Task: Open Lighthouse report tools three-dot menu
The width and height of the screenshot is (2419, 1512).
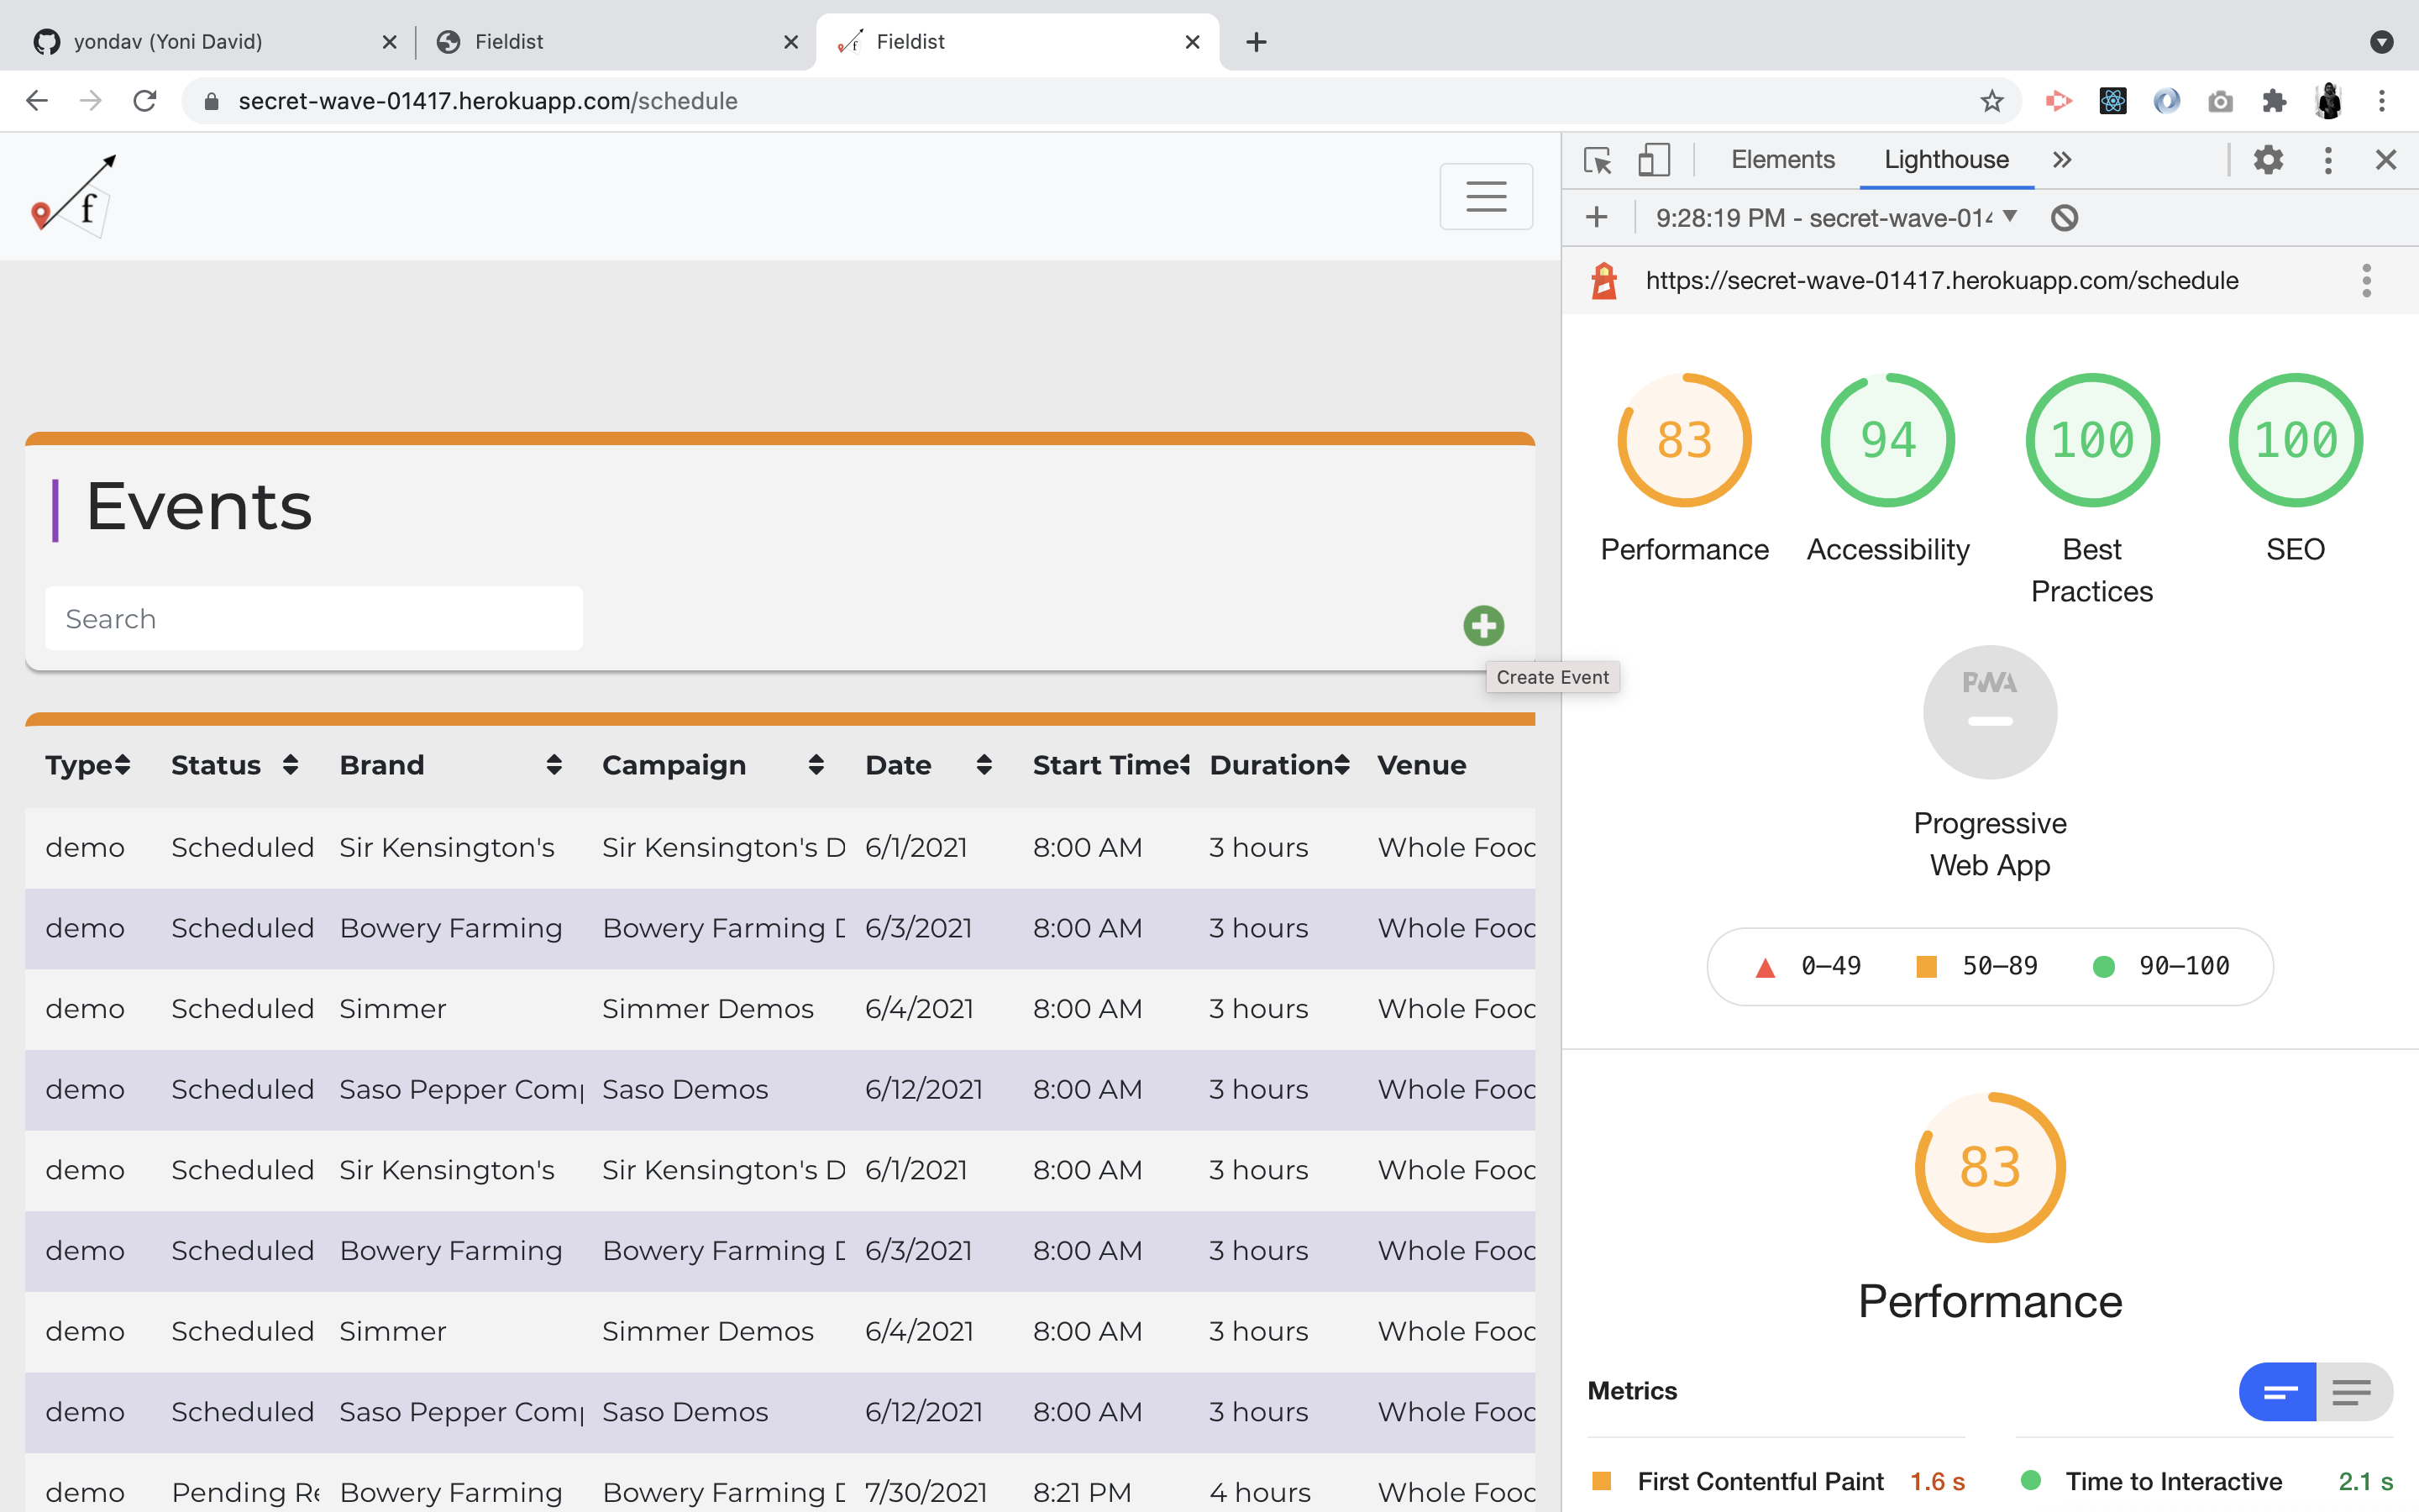Action: click(2366, 280)
